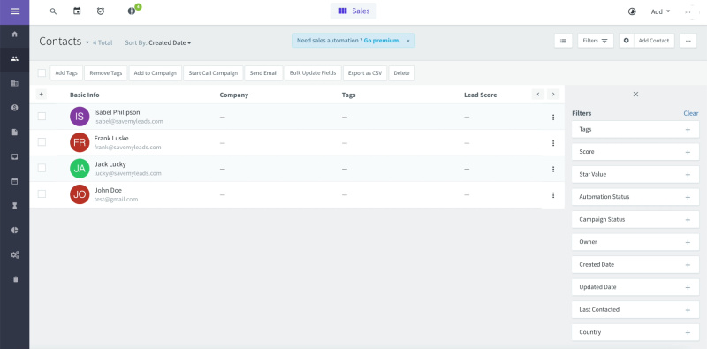Screen dimensions: 707x349
Task: Select John Doe's checkbox
Action: coord(42,193)
